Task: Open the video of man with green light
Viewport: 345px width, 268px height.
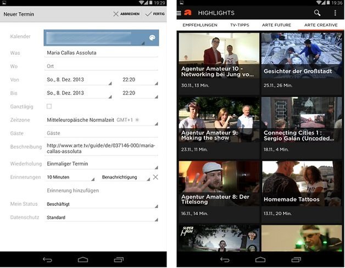Action: click(302, 238)
